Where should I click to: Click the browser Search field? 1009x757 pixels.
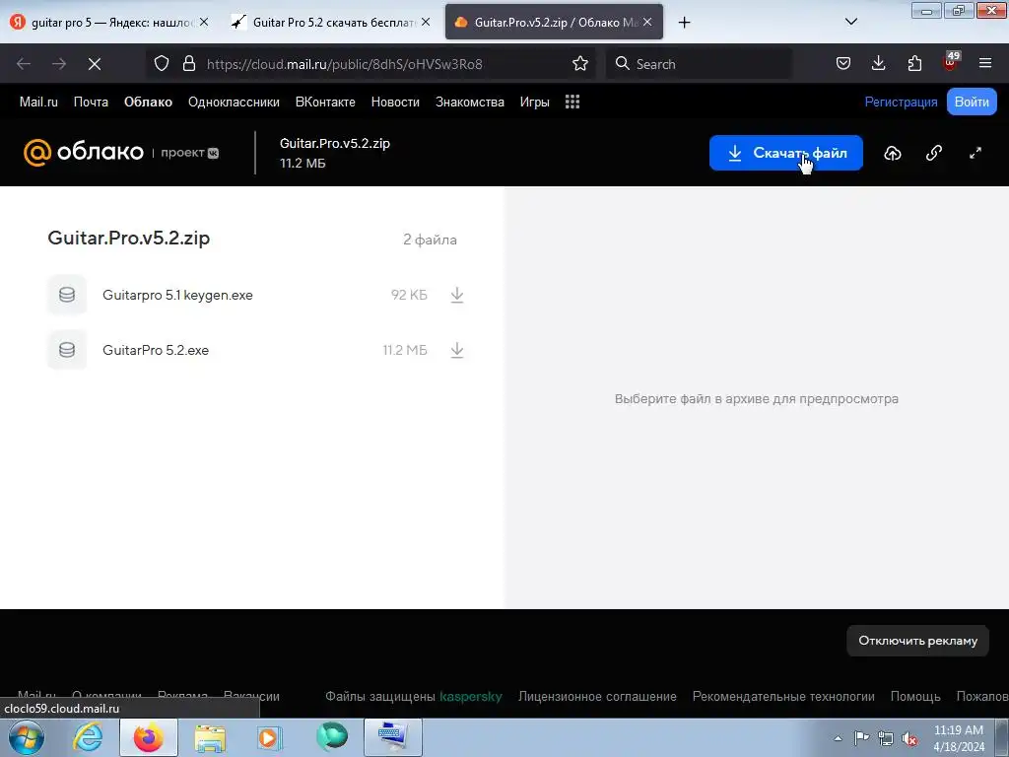click(x=699, y=64)
